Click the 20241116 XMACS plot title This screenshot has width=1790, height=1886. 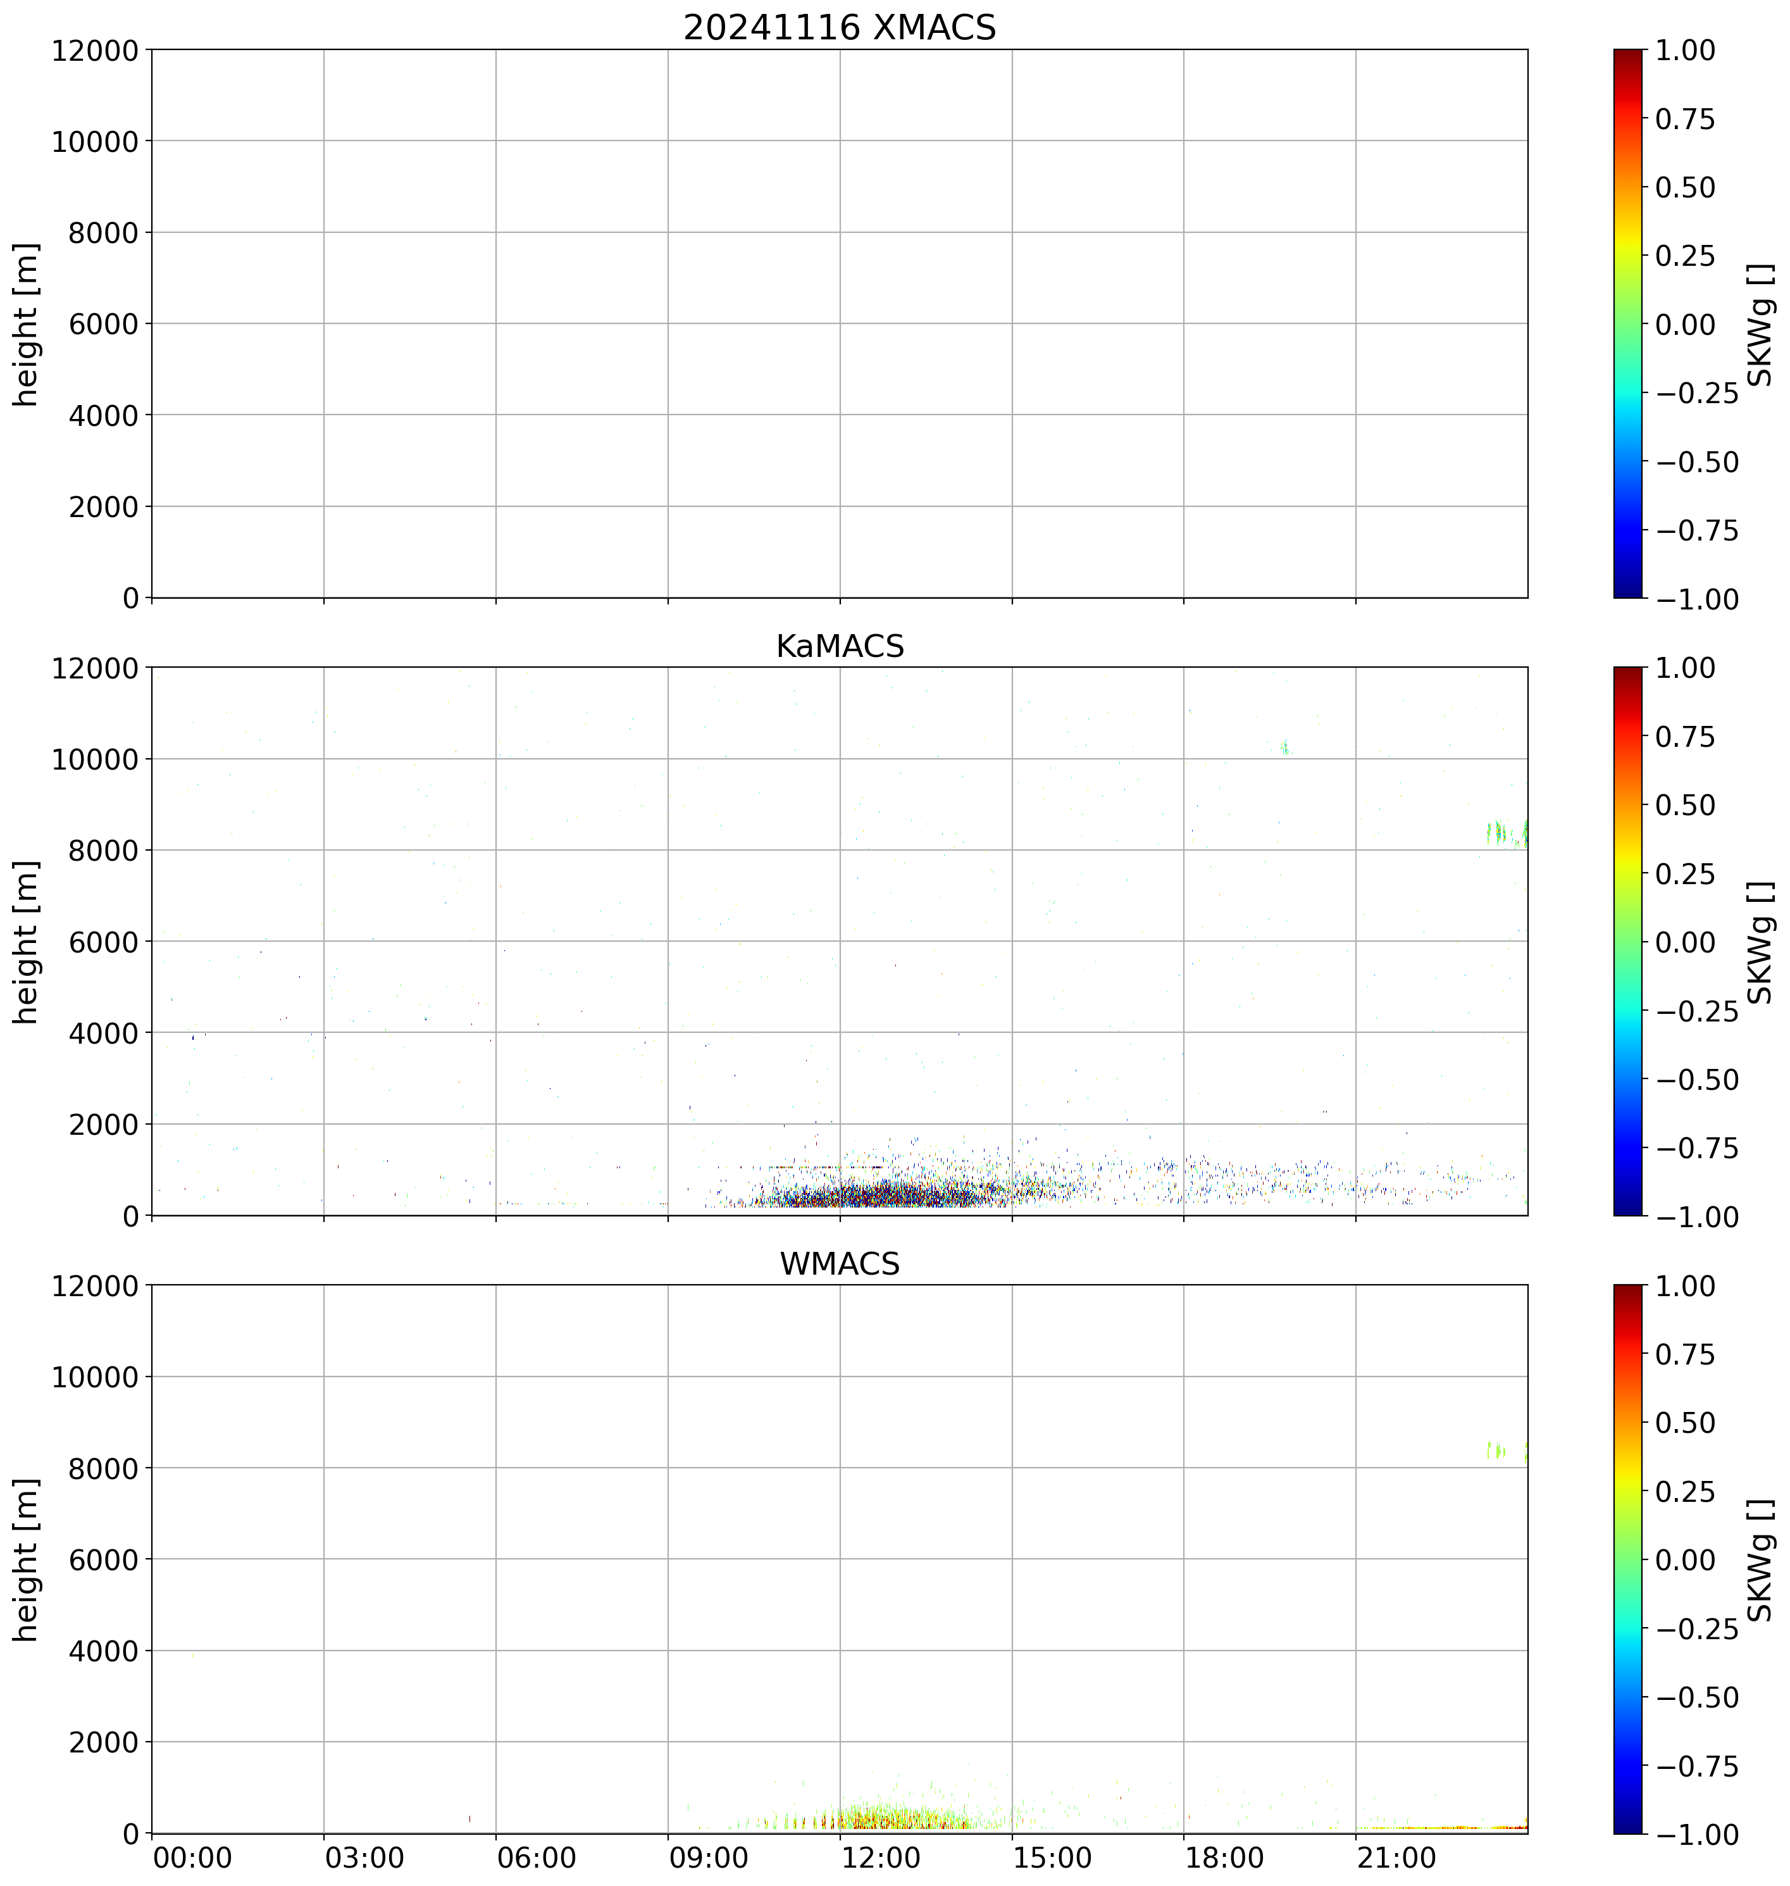coord(839,27)
